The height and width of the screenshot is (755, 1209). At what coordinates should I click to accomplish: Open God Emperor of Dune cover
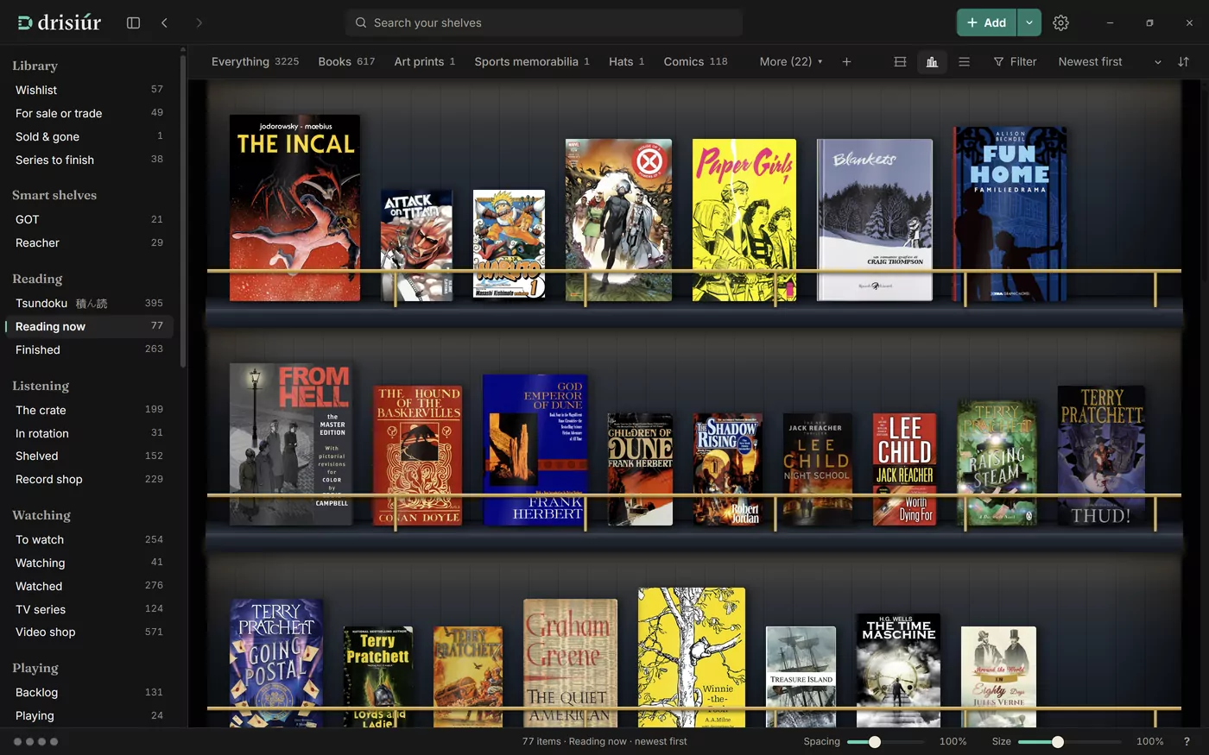(x=535, y=450)
